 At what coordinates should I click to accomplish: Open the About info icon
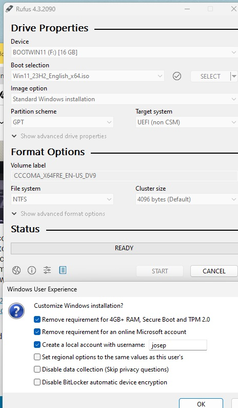(32, 270)
